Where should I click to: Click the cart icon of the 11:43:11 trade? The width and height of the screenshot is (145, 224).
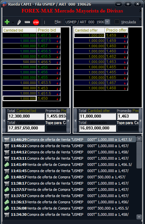tap(7, 158)
